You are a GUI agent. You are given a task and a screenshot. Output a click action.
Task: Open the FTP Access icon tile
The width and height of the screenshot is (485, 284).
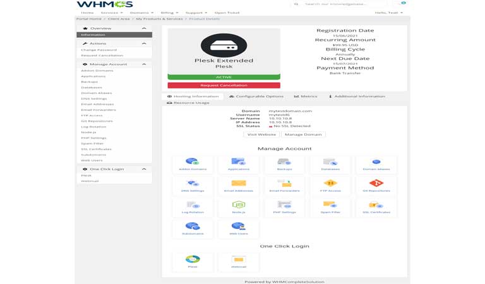330,186
